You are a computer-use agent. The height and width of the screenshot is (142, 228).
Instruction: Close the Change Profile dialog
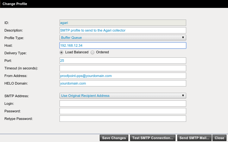[x=219, y=138]
